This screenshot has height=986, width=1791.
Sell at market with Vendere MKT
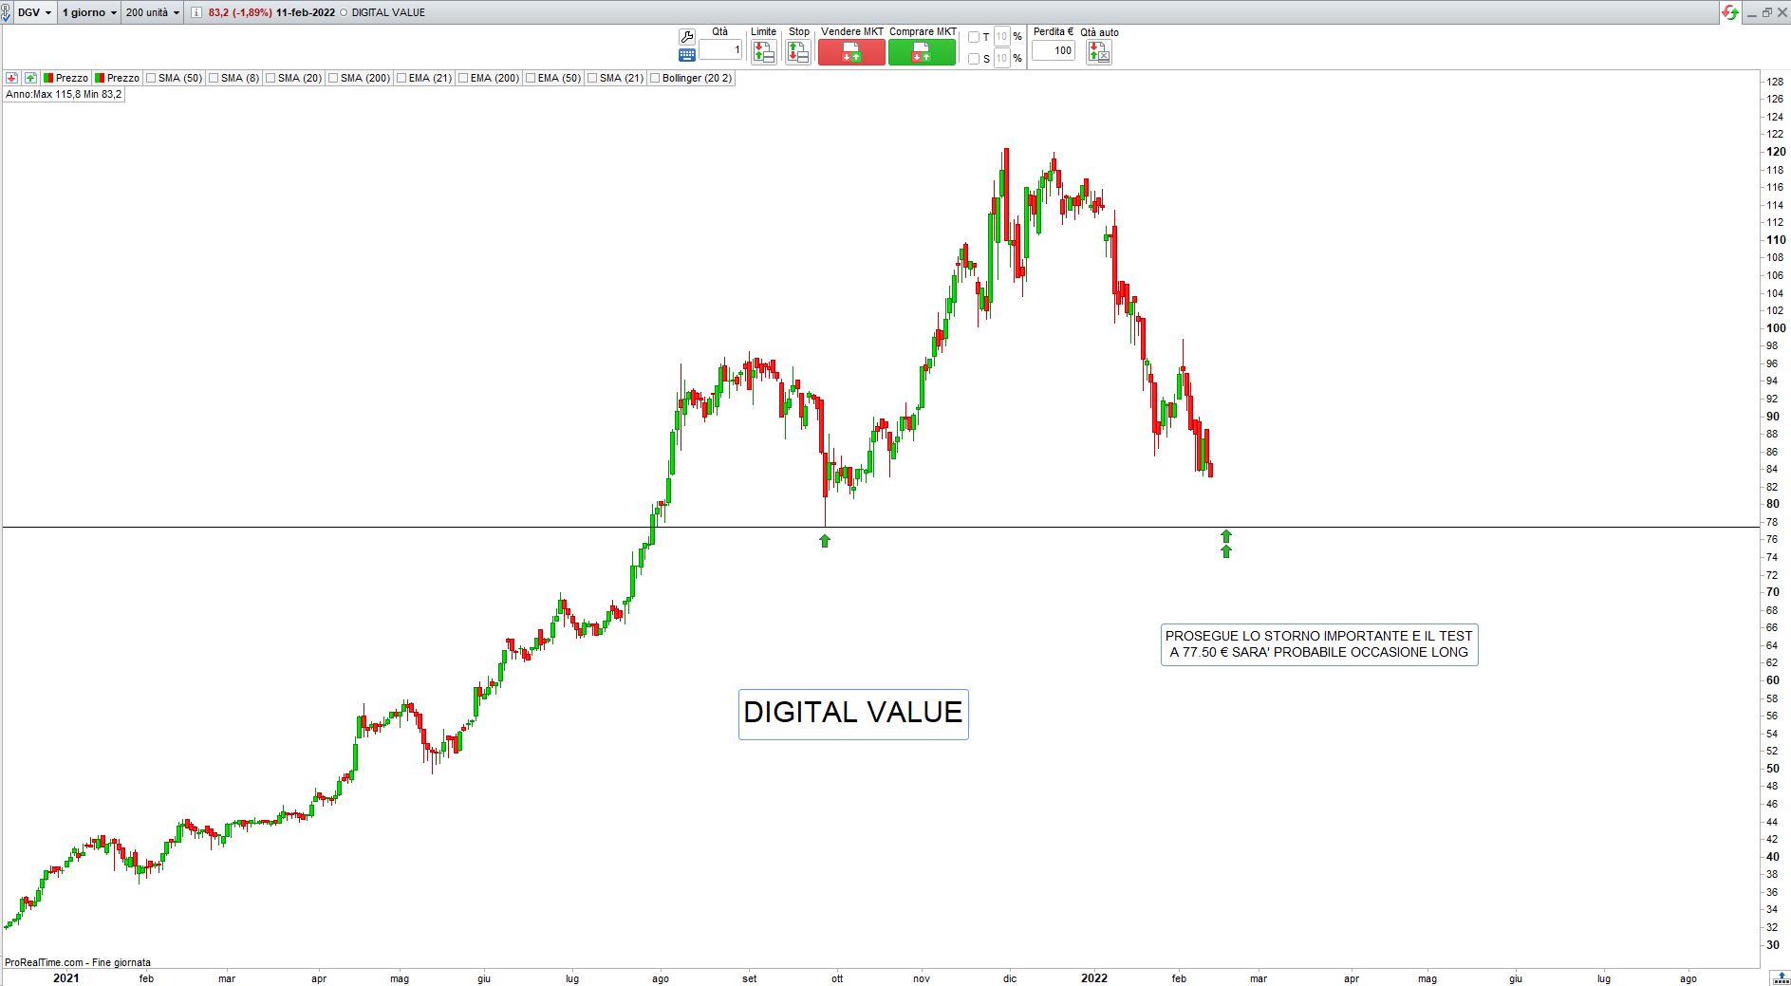851,52
